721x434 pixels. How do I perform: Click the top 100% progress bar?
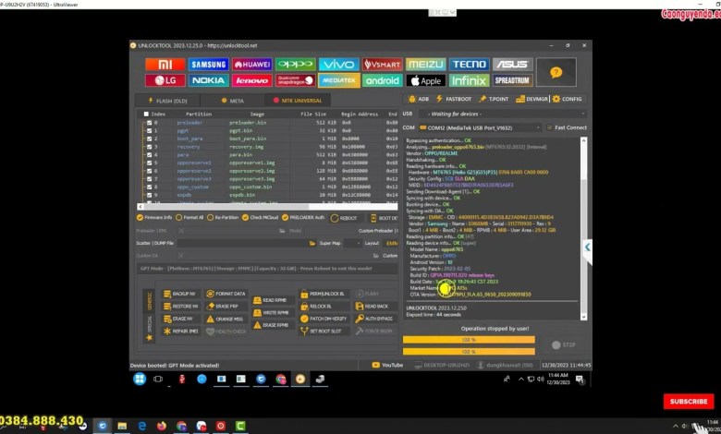469,339
